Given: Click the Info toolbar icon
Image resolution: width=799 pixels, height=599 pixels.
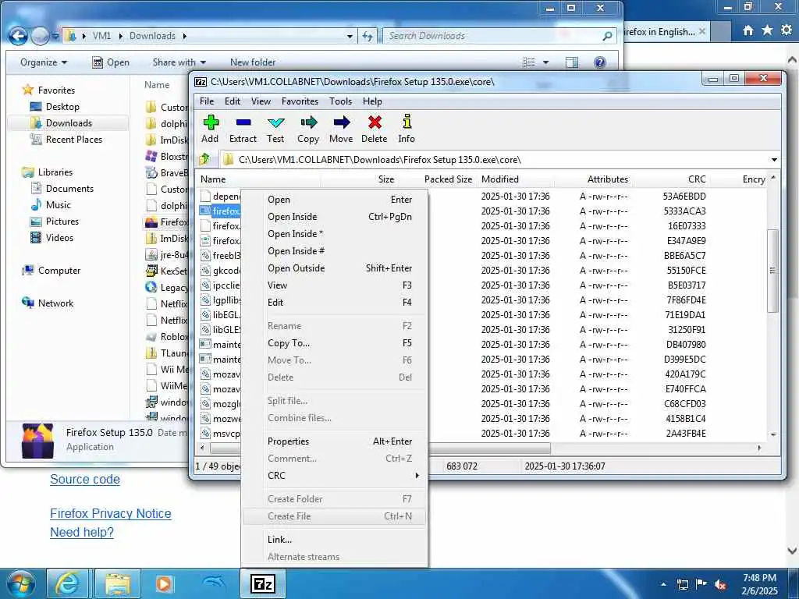Looking at the screenshot, I should 407,122.
